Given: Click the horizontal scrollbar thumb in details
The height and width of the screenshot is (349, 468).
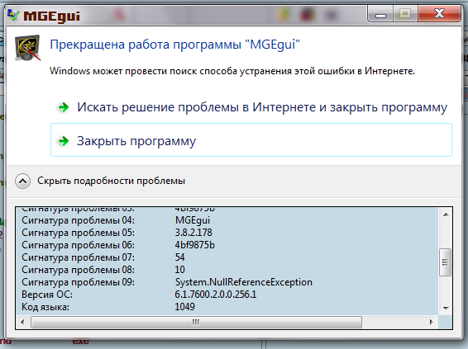Looking at the screenshot, I should [196, 323].
